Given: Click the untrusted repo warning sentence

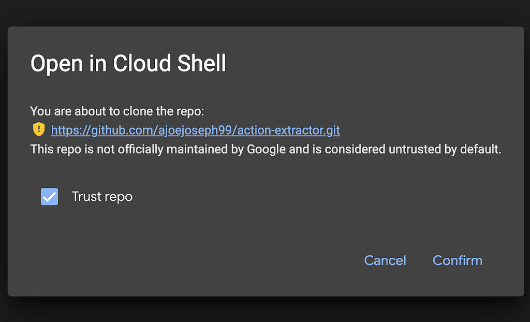Looking at the screenshot, I should pyautogui.click(x=266, y=149).
